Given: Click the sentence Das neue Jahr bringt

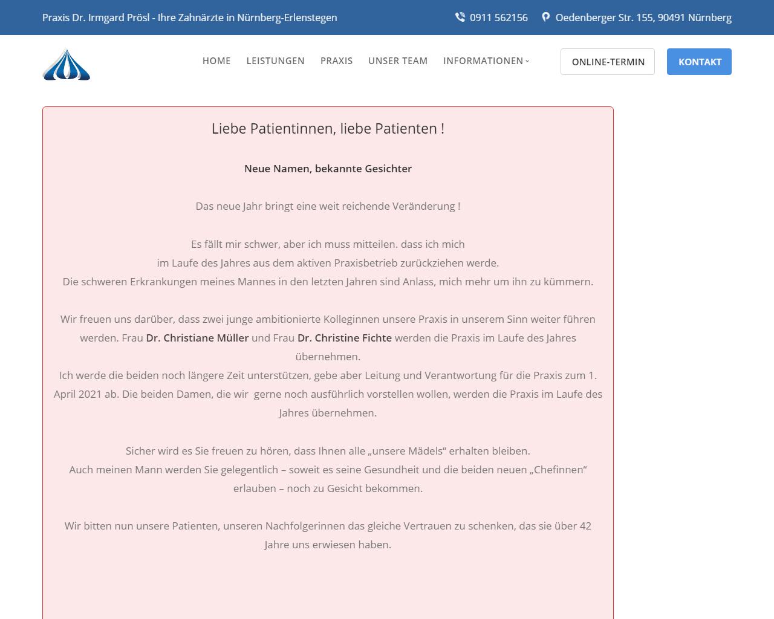Looking at the screenshot, I should point(328,206).
